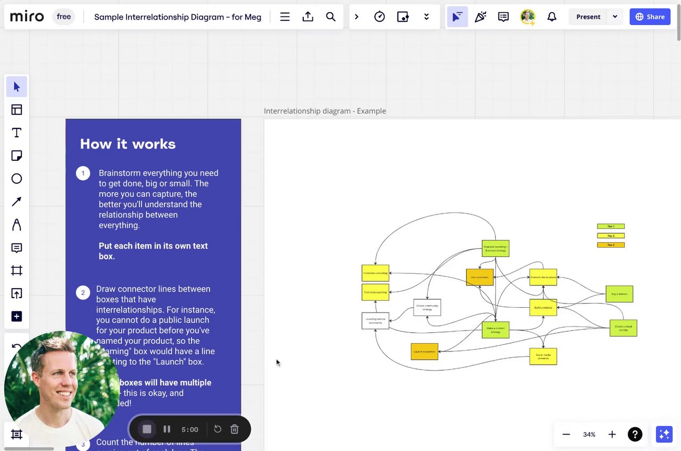Click the 'How it works' heading

point(128,144)
